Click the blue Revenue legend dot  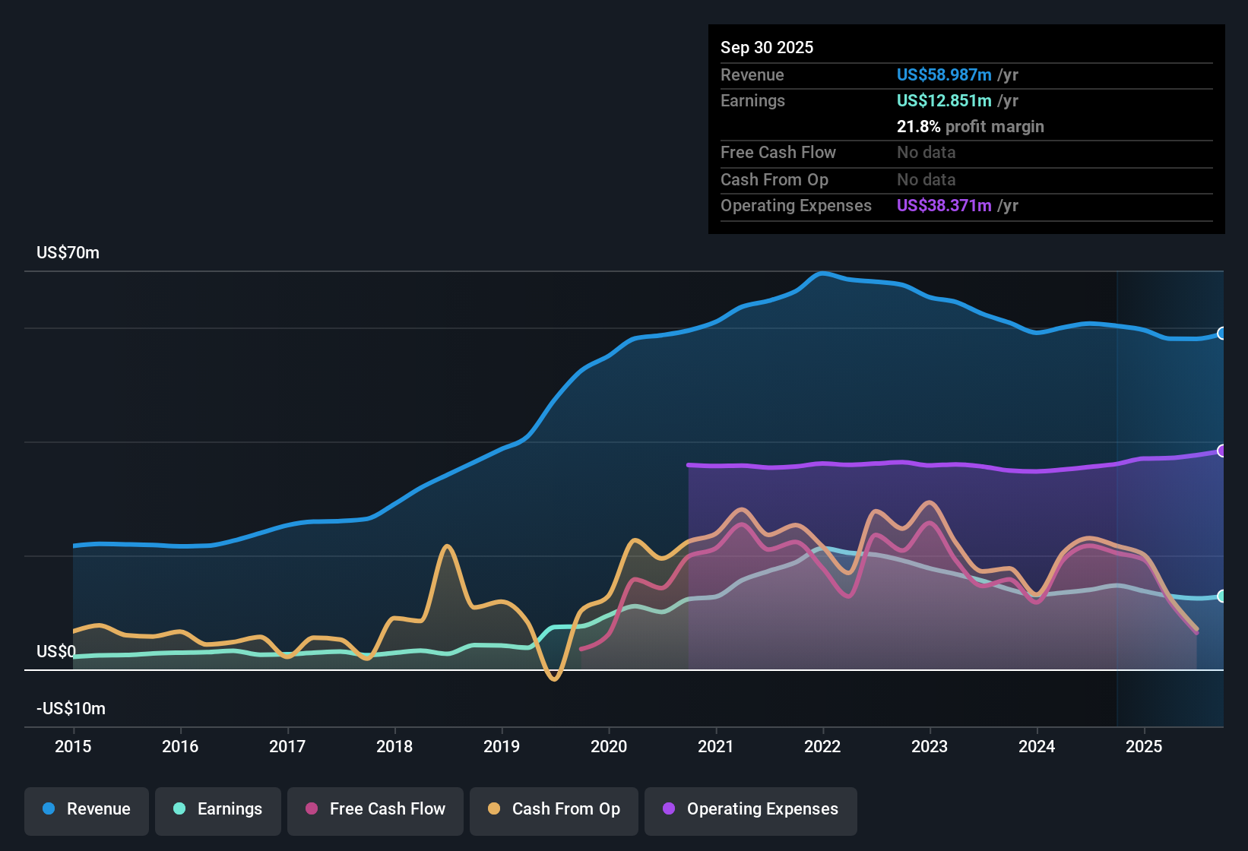(x=49, y=809)
